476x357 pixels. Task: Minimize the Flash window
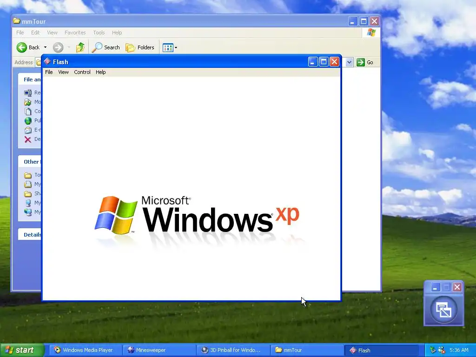tap(313, 62)
